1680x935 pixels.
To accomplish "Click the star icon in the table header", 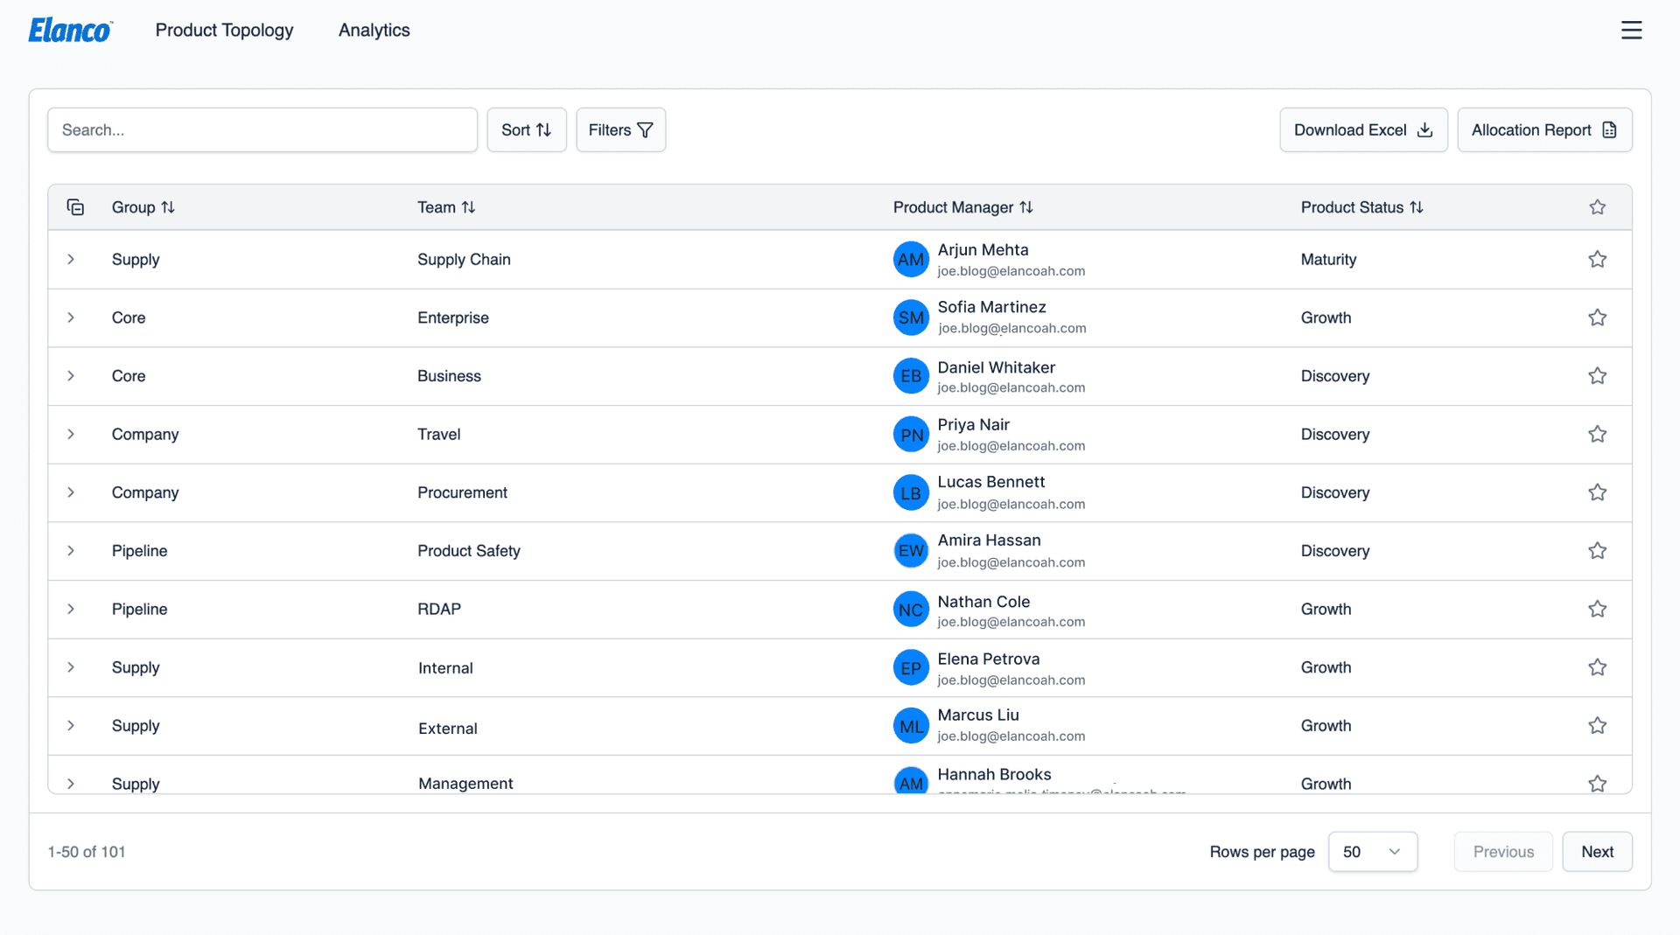I will point(1597,207).
